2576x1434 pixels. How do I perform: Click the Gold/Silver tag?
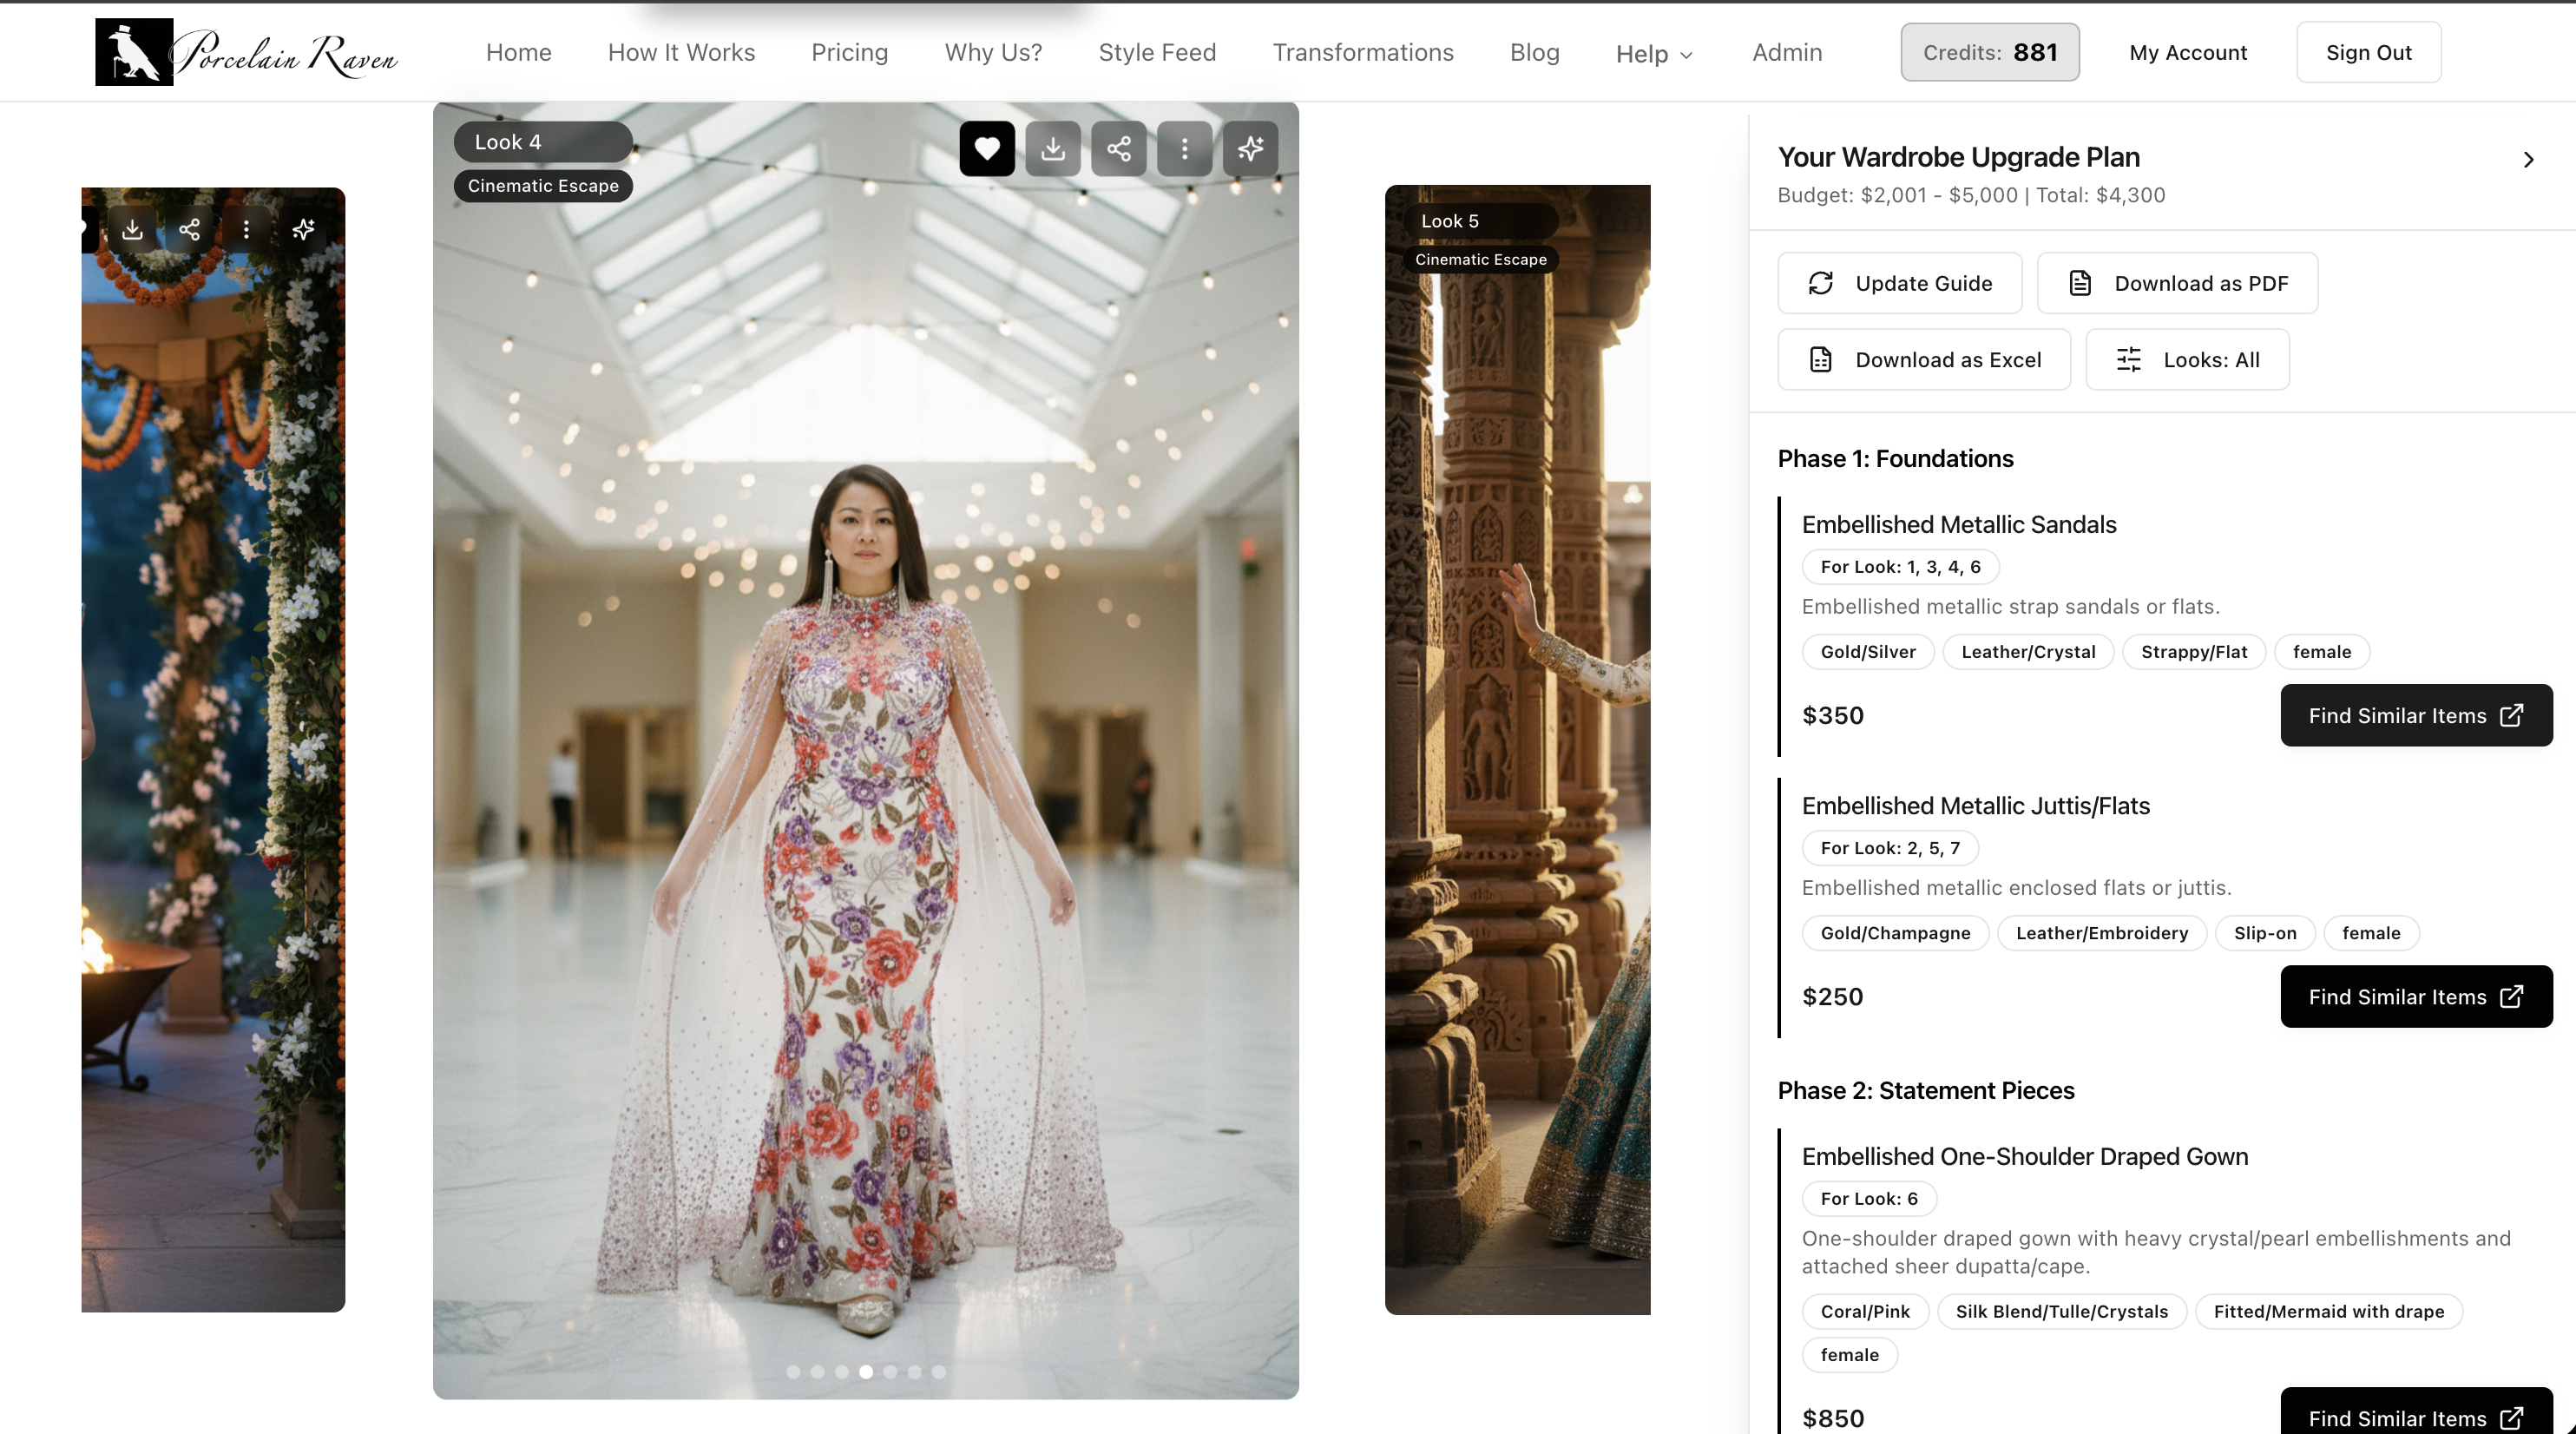coord(1868,652)
